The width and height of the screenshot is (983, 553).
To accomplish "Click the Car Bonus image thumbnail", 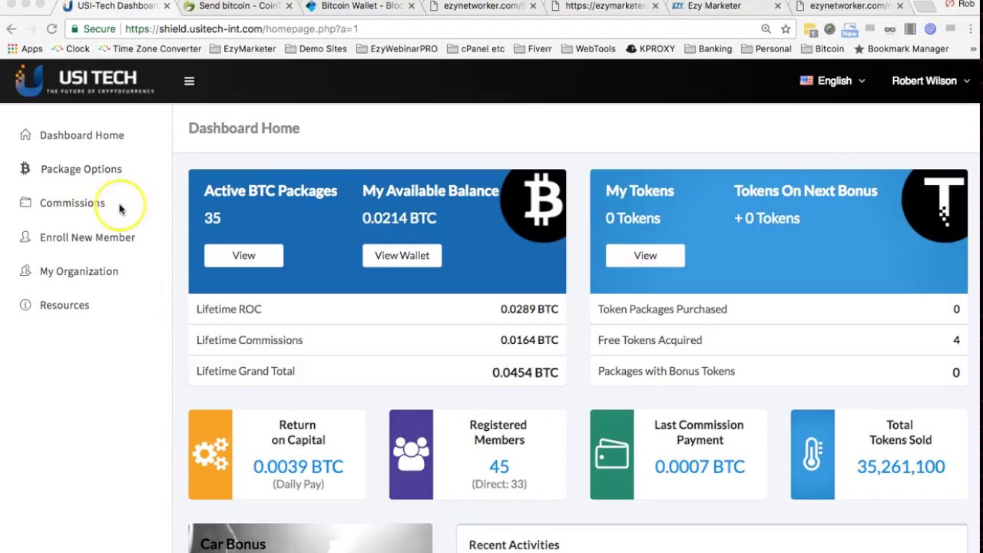I will click(x=310, y=538).
